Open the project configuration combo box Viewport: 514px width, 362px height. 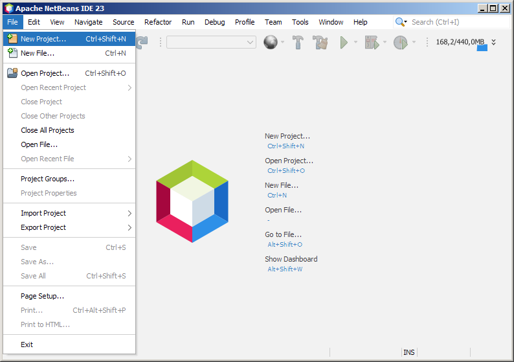211,42
